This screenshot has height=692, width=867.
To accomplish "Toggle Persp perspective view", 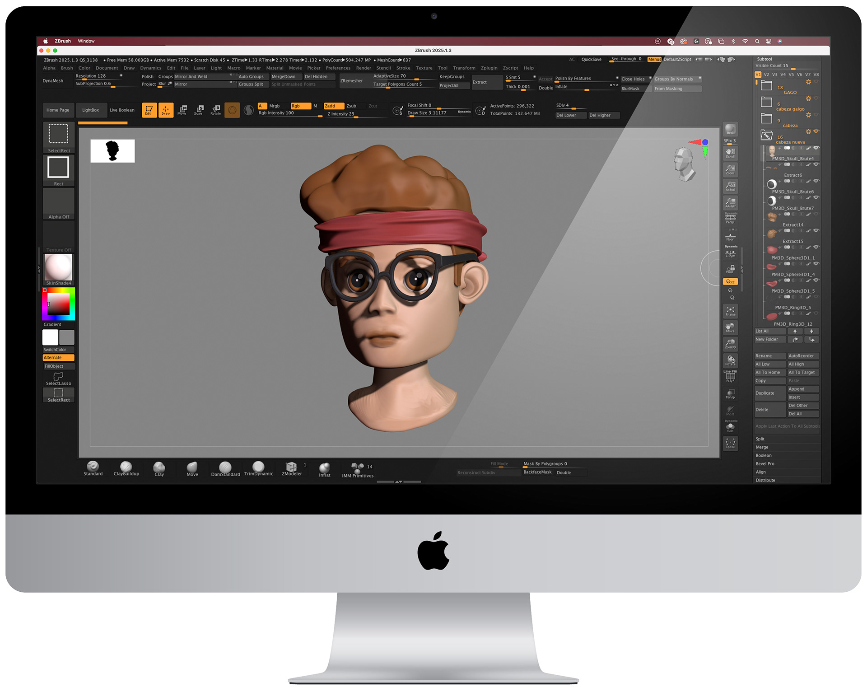I will (x=730, y=218).
